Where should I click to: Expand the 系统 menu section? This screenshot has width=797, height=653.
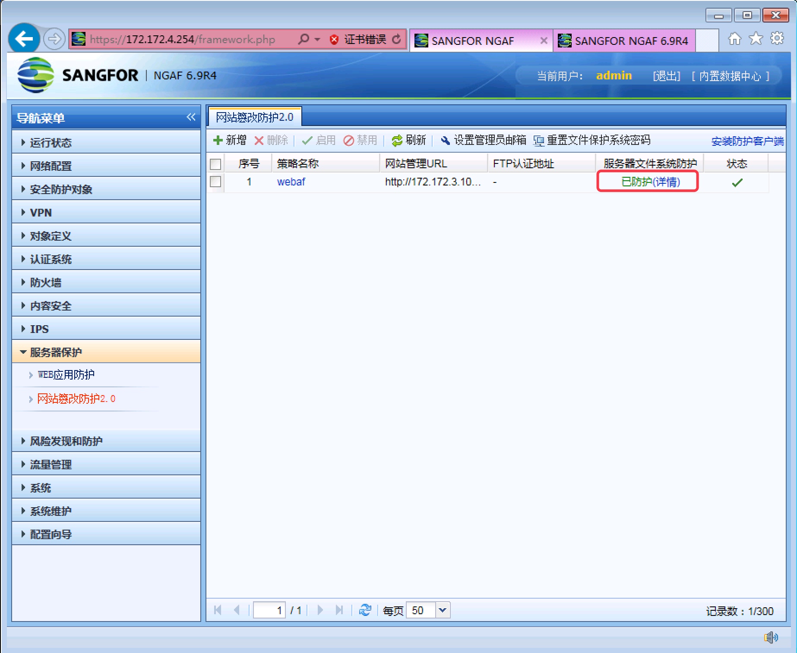(106, 487)
